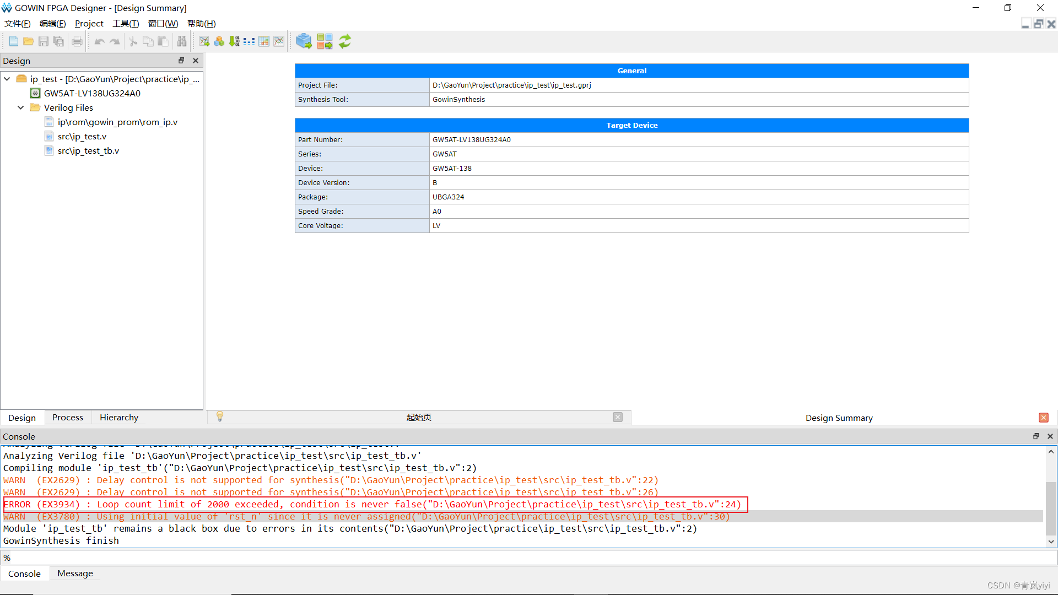
Task: Switch to the Message tab
Action: 75,574
